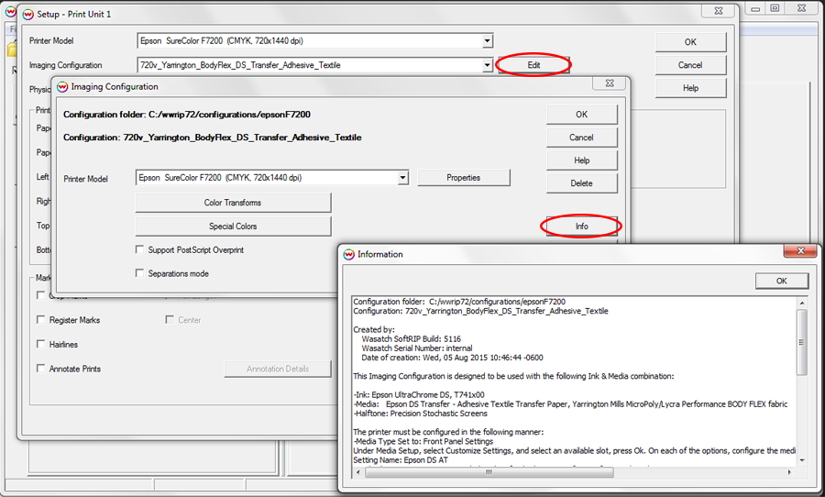The height and width of the screenshot is (497, 825).
Task: Click the Wasatch icon in Setup title bar
Action: pos(27,15)
